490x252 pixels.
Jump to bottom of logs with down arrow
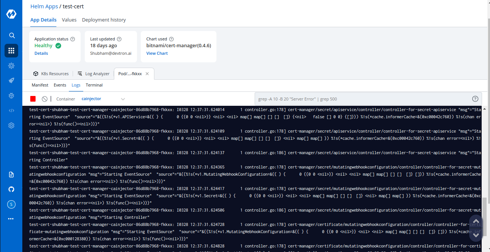476,235
